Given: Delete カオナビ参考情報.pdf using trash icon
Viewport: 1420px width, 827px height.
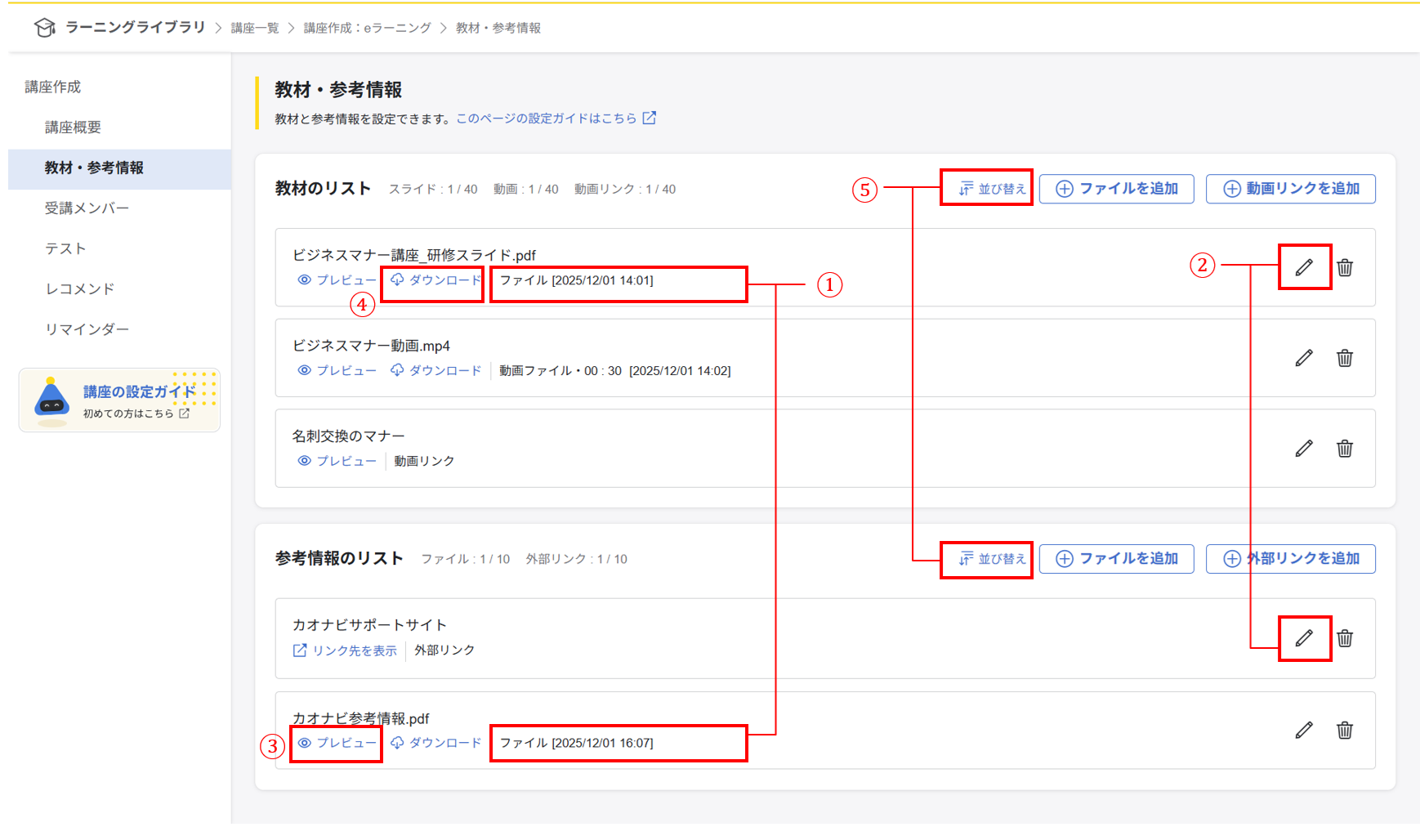Looking at the screenshot, I should (1345, 730).
